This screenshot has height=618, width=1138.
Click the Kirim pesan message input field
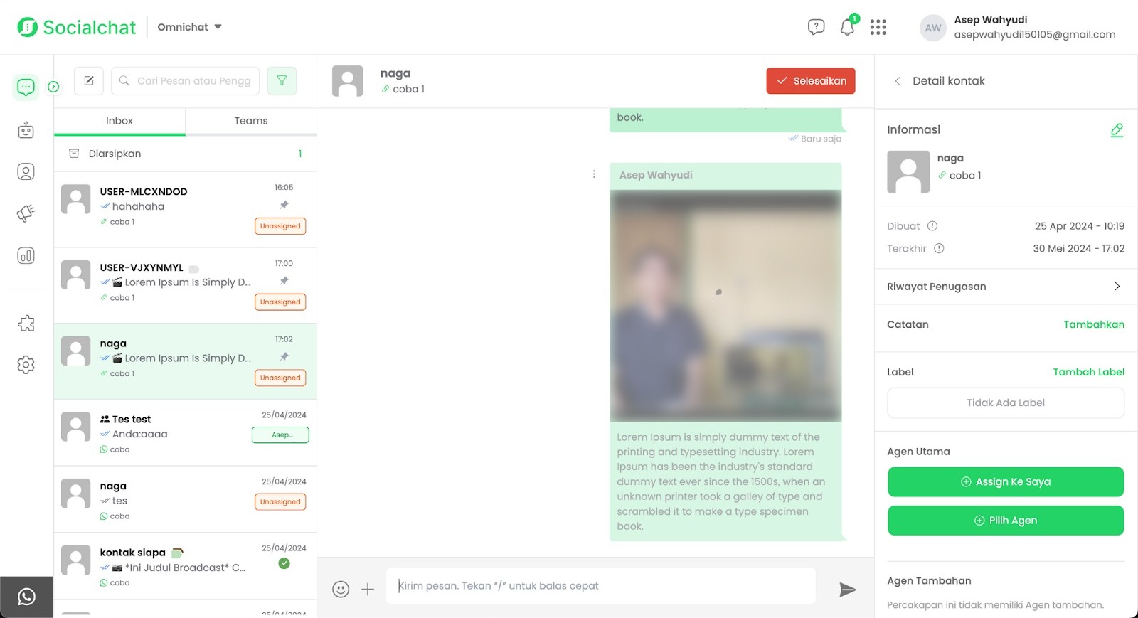pyautogui.click(x=600, y=586)
